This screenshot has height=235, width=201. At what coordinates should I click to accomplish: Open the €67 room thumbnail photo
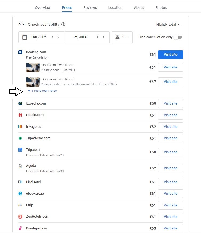tap(33, 82)
